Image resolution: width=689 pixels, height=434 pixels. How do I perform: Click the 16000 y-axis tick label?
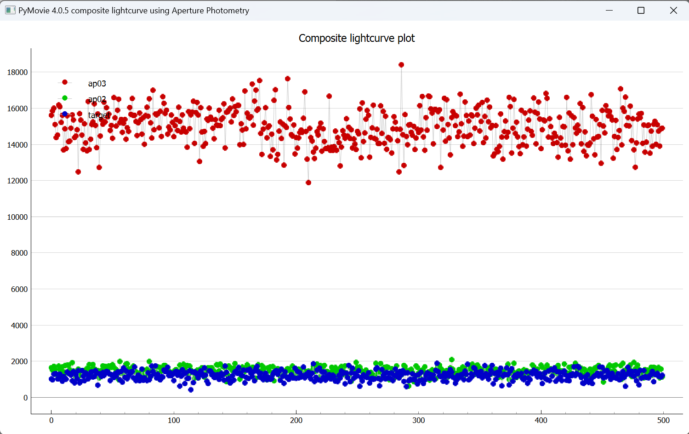[17, 108]
